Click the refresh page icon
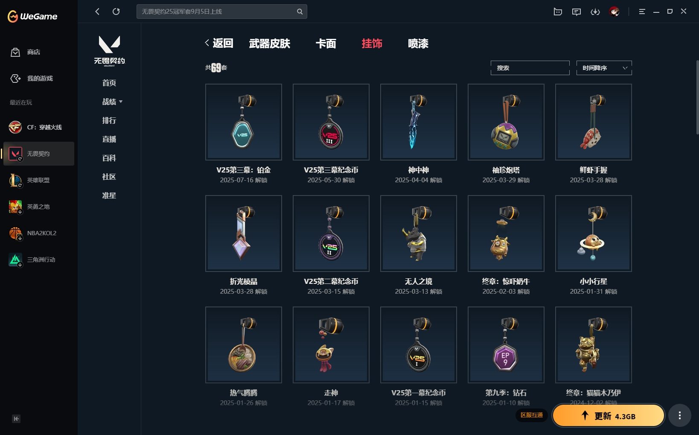 tap(116, 12)
